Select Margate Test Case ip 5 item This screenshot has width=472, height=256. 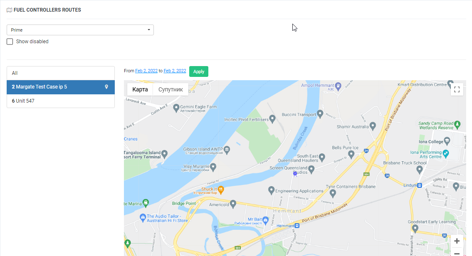click(x=54, y=87)
